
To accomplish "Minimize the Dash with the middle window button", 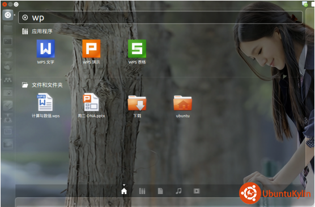I will (10, 4).
